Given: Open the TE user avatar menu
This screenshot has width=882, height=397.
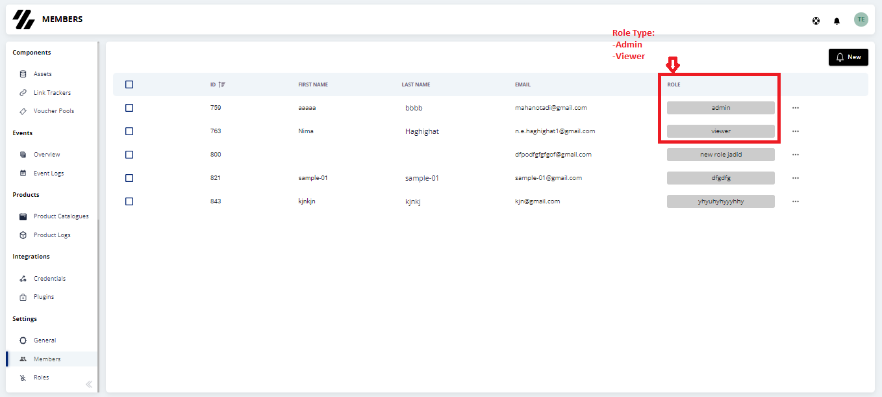Looking at the screenshot, I should pyautogui.click(x=861, y=19).
